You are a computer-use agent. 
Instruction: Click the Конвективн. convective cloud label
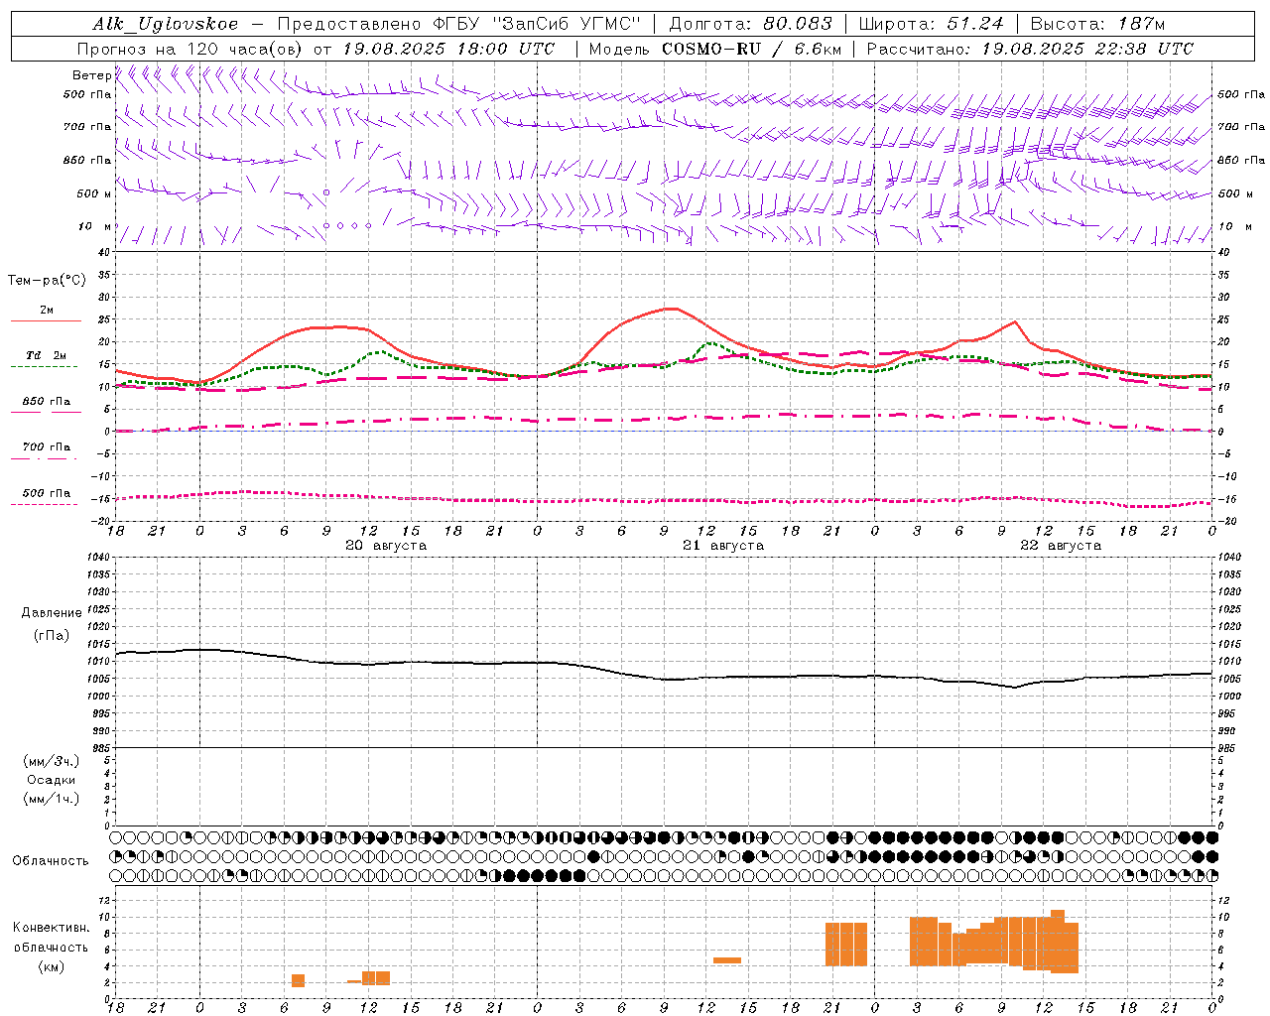[x=52, y=928]
